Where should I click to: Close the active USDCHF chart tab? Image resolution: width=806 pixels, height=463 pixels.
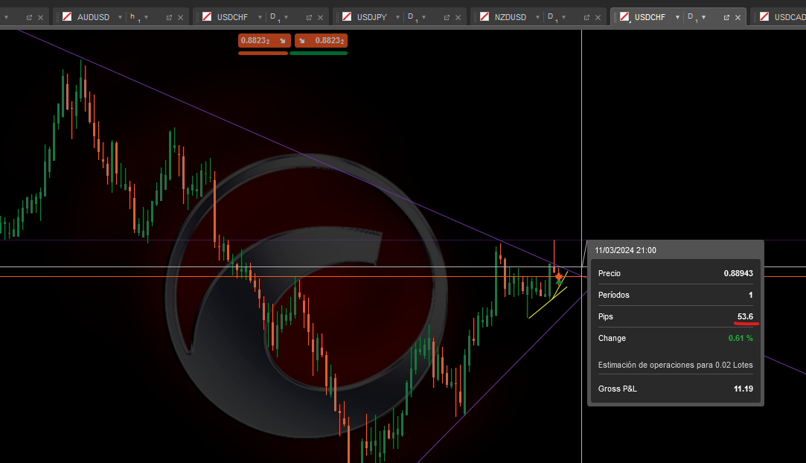[x=738, y=17]
